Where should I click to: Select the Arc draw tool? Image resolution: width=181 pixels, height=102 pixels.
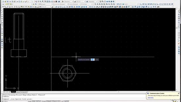click(x=2, y=21)
